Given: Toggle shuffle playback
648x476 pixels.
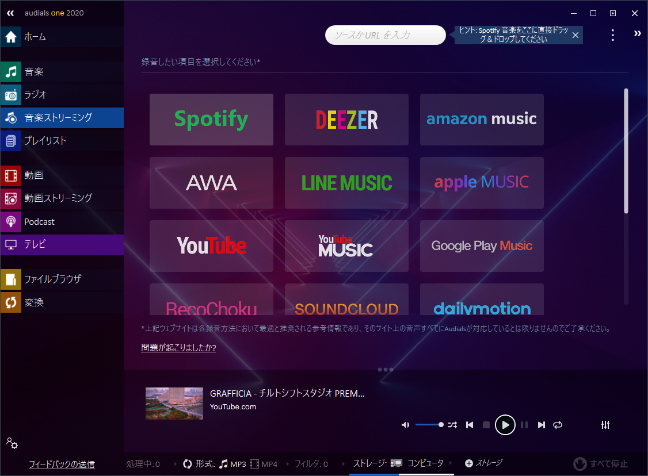Looking at the screenshot, I should click(452, 425).
